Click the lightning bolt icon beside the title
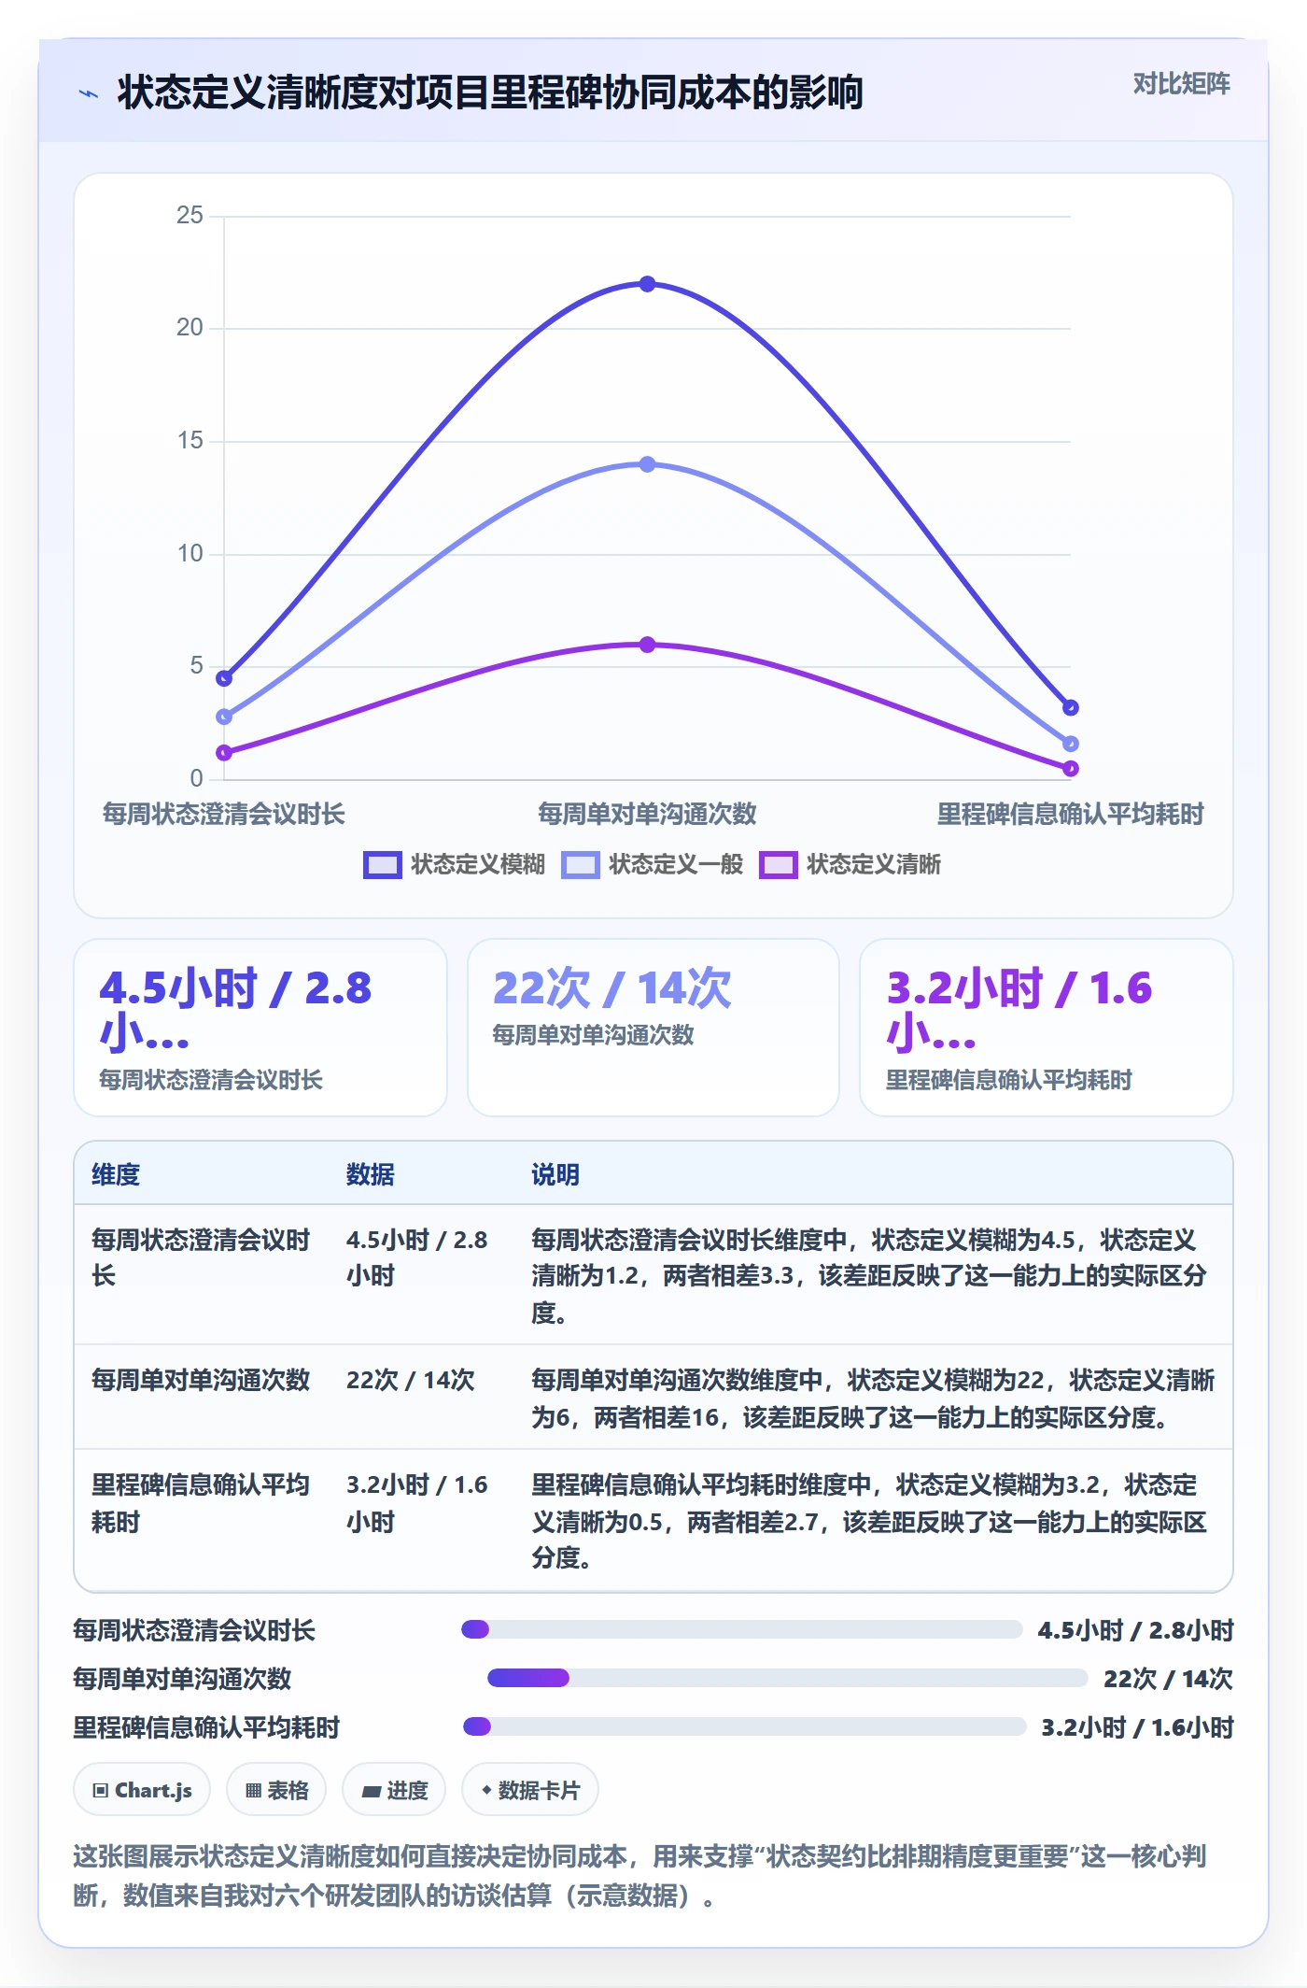1307x1988 pixels. [x=89, y=93]
